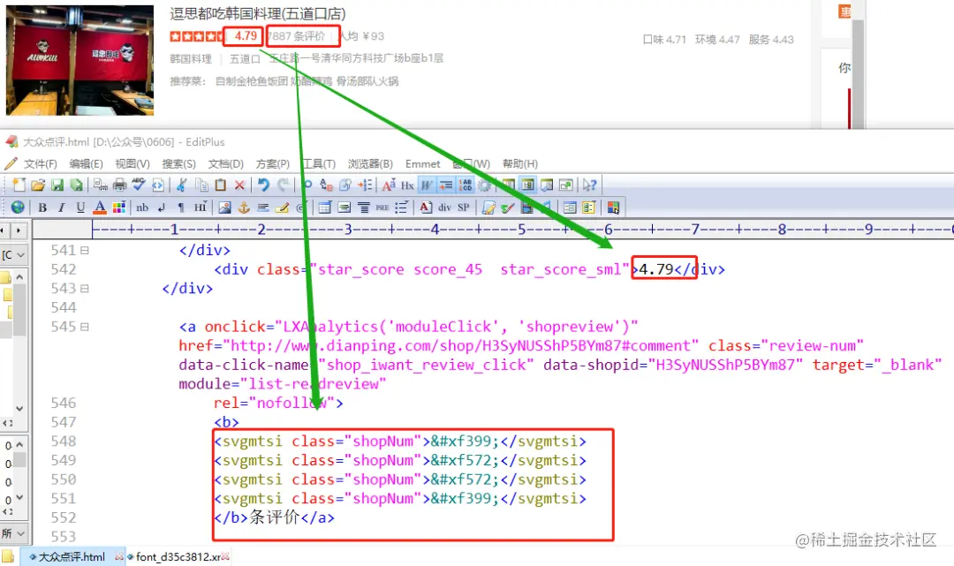The image size is (954, 566).
Task: Open browser preview with the globe icon
Action: (18, 208)
